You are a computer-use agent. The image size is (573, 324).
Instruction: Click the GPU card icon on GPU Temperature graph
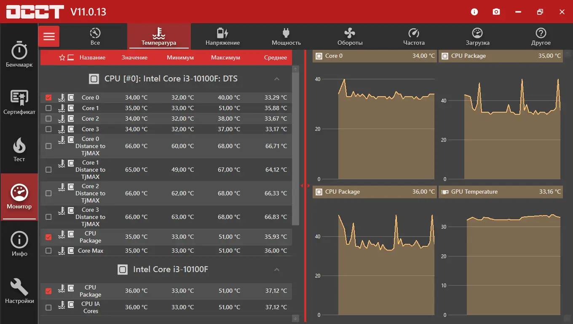[x=444, y=192]
